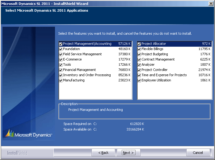Screen dimensions: 215x160
Task: Select the Contract Management label
Action: (x=158, y=59)
